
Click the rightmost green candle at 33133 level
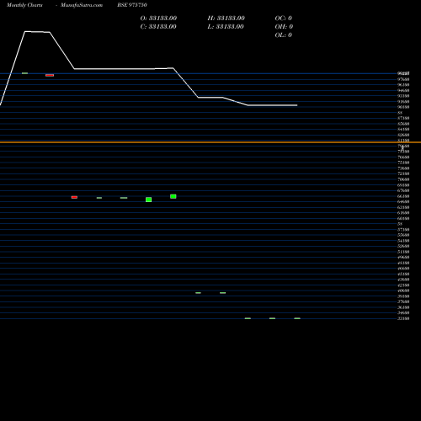coord(297,318)
